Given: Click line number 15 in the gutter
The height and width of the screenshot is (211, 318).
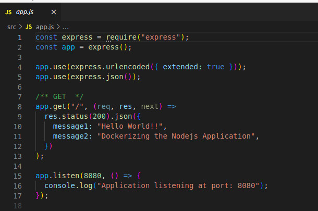Looking at the screenshot, I should (x=18, y=176).
